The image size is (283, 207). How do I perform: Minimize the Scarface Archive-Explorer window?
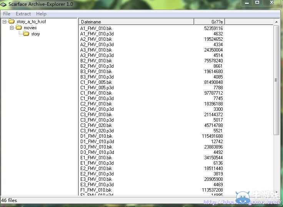click(247, 3)
